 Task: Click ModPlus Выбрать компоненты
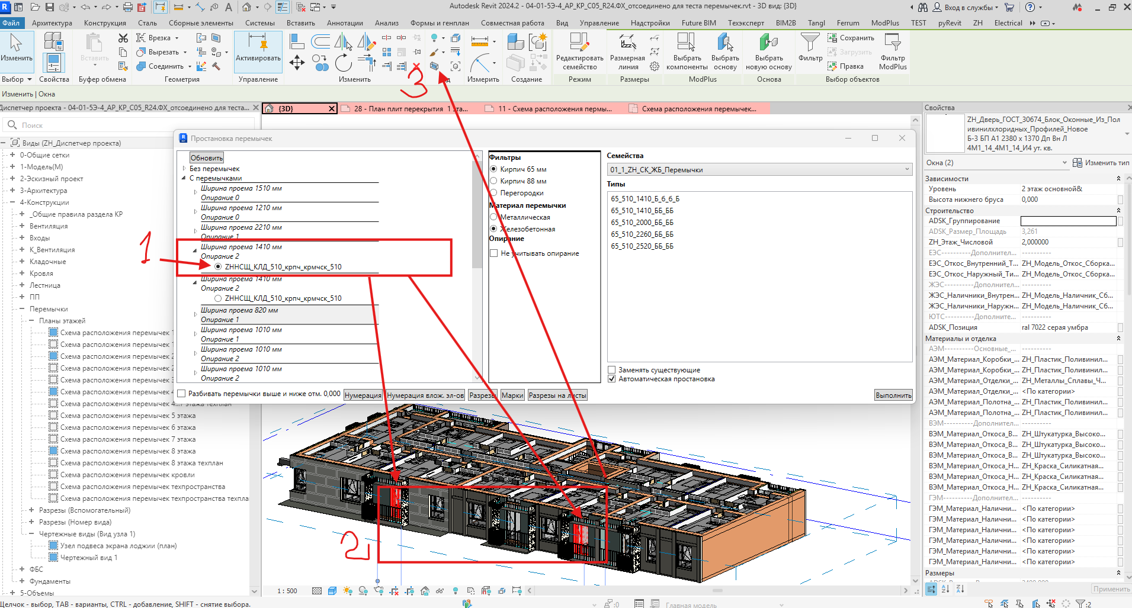tap(687, 51)
